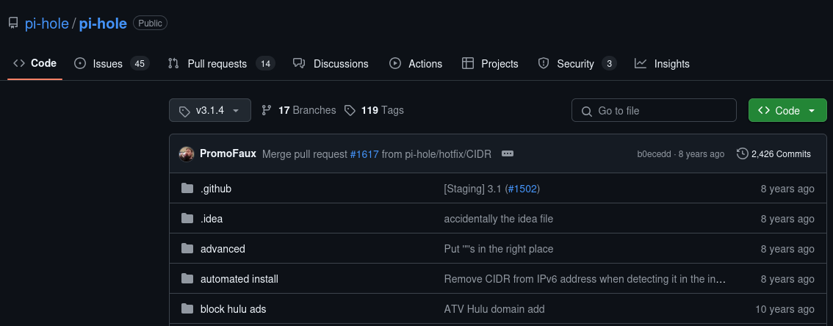Image resolution: width=833 pixels, height=326 pixels.
Task: Click the Discussions speech-bubble icon
Action: pos(299,64)
